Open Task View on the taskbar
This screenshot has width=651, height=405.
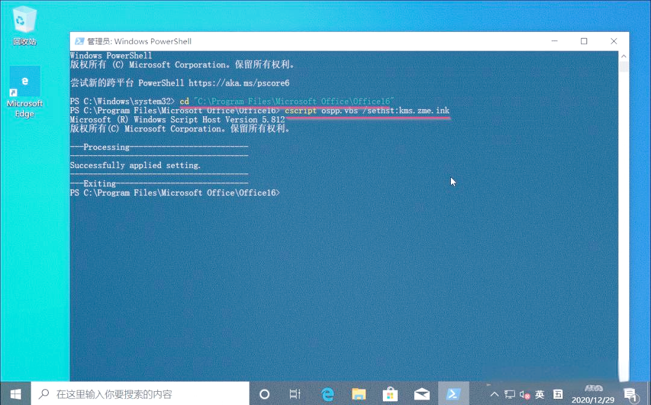click(295, 394)
